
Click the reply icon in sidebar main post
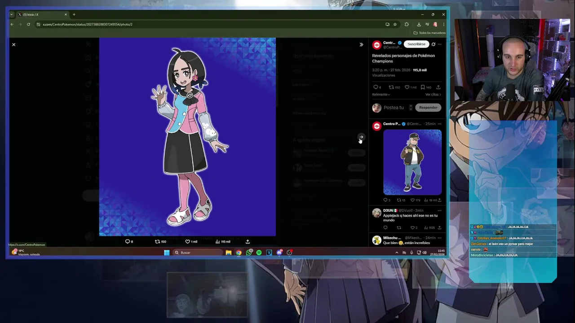[376, 87]
